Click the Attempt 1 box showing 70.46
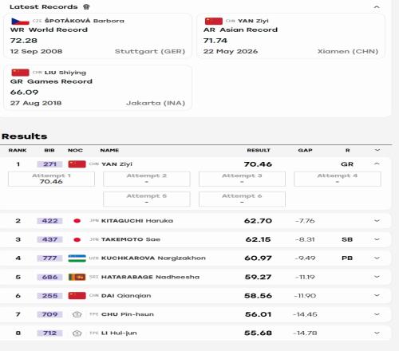This screenshot has width=399, height=351. click(x=51, y=179)
